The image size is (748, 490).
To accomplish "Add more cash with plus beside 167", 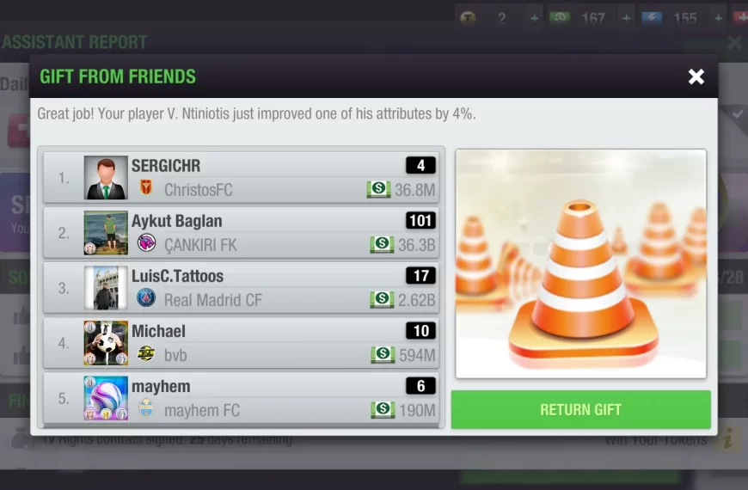I will [x=627, y=18].
